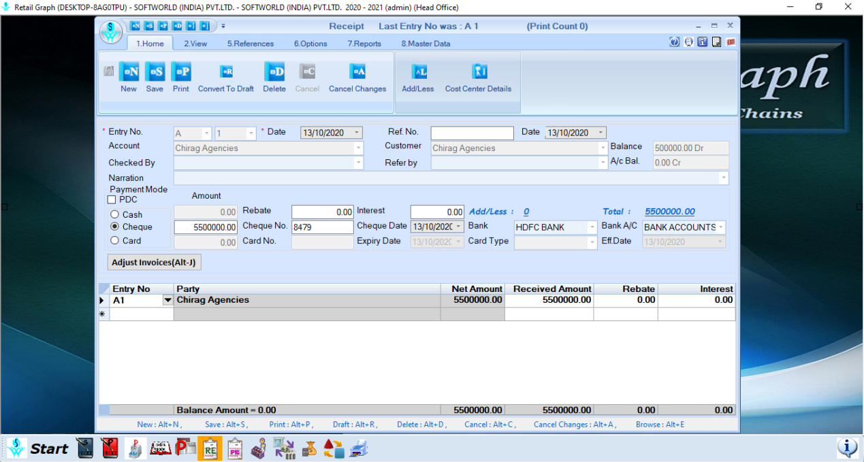
Task: Click the quick access Save icon
Action: click(148, 26)
